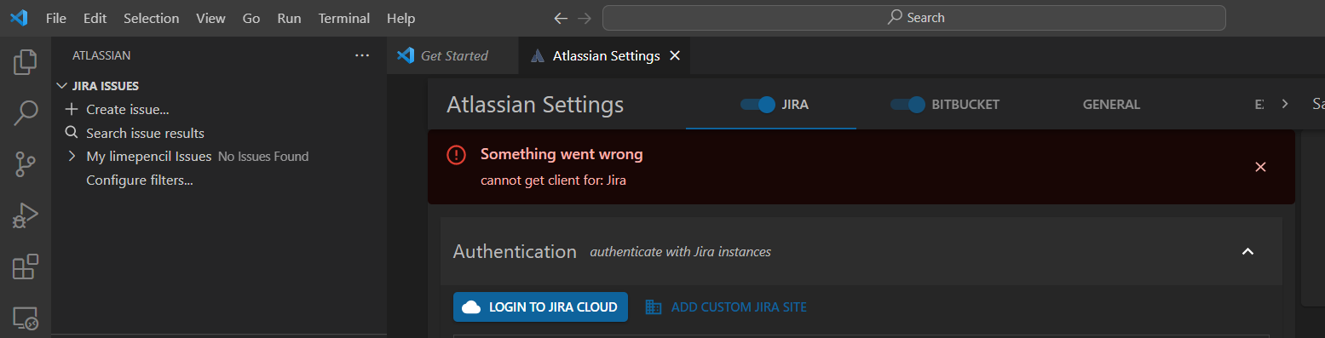Click the VS Code logo icon
This screenshot has height=338, width=1325.
coord(19,18)
